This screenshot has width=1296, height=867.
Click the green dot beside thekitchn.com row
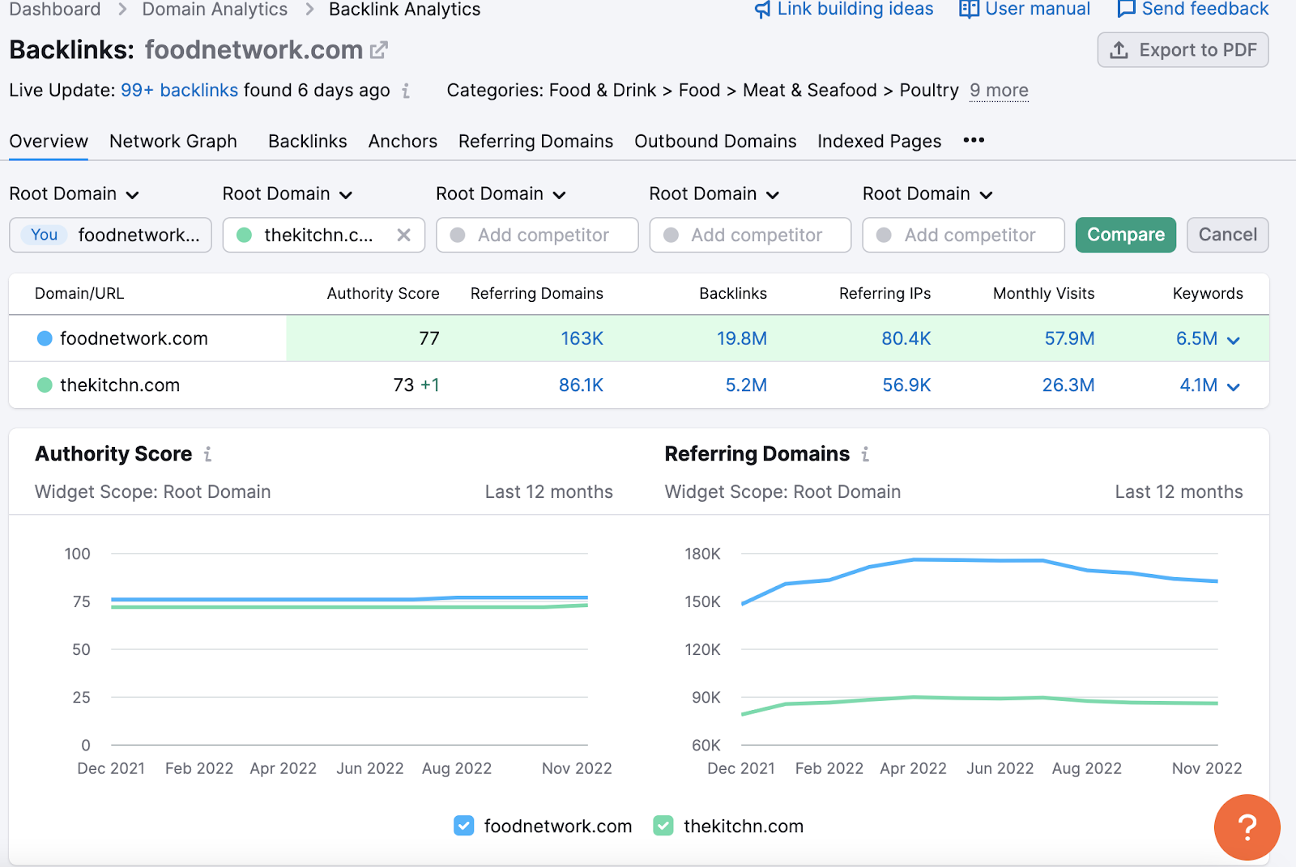[x=45, y=385]
